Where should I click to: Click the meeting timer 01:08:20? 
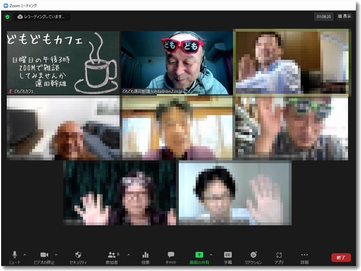324,16
